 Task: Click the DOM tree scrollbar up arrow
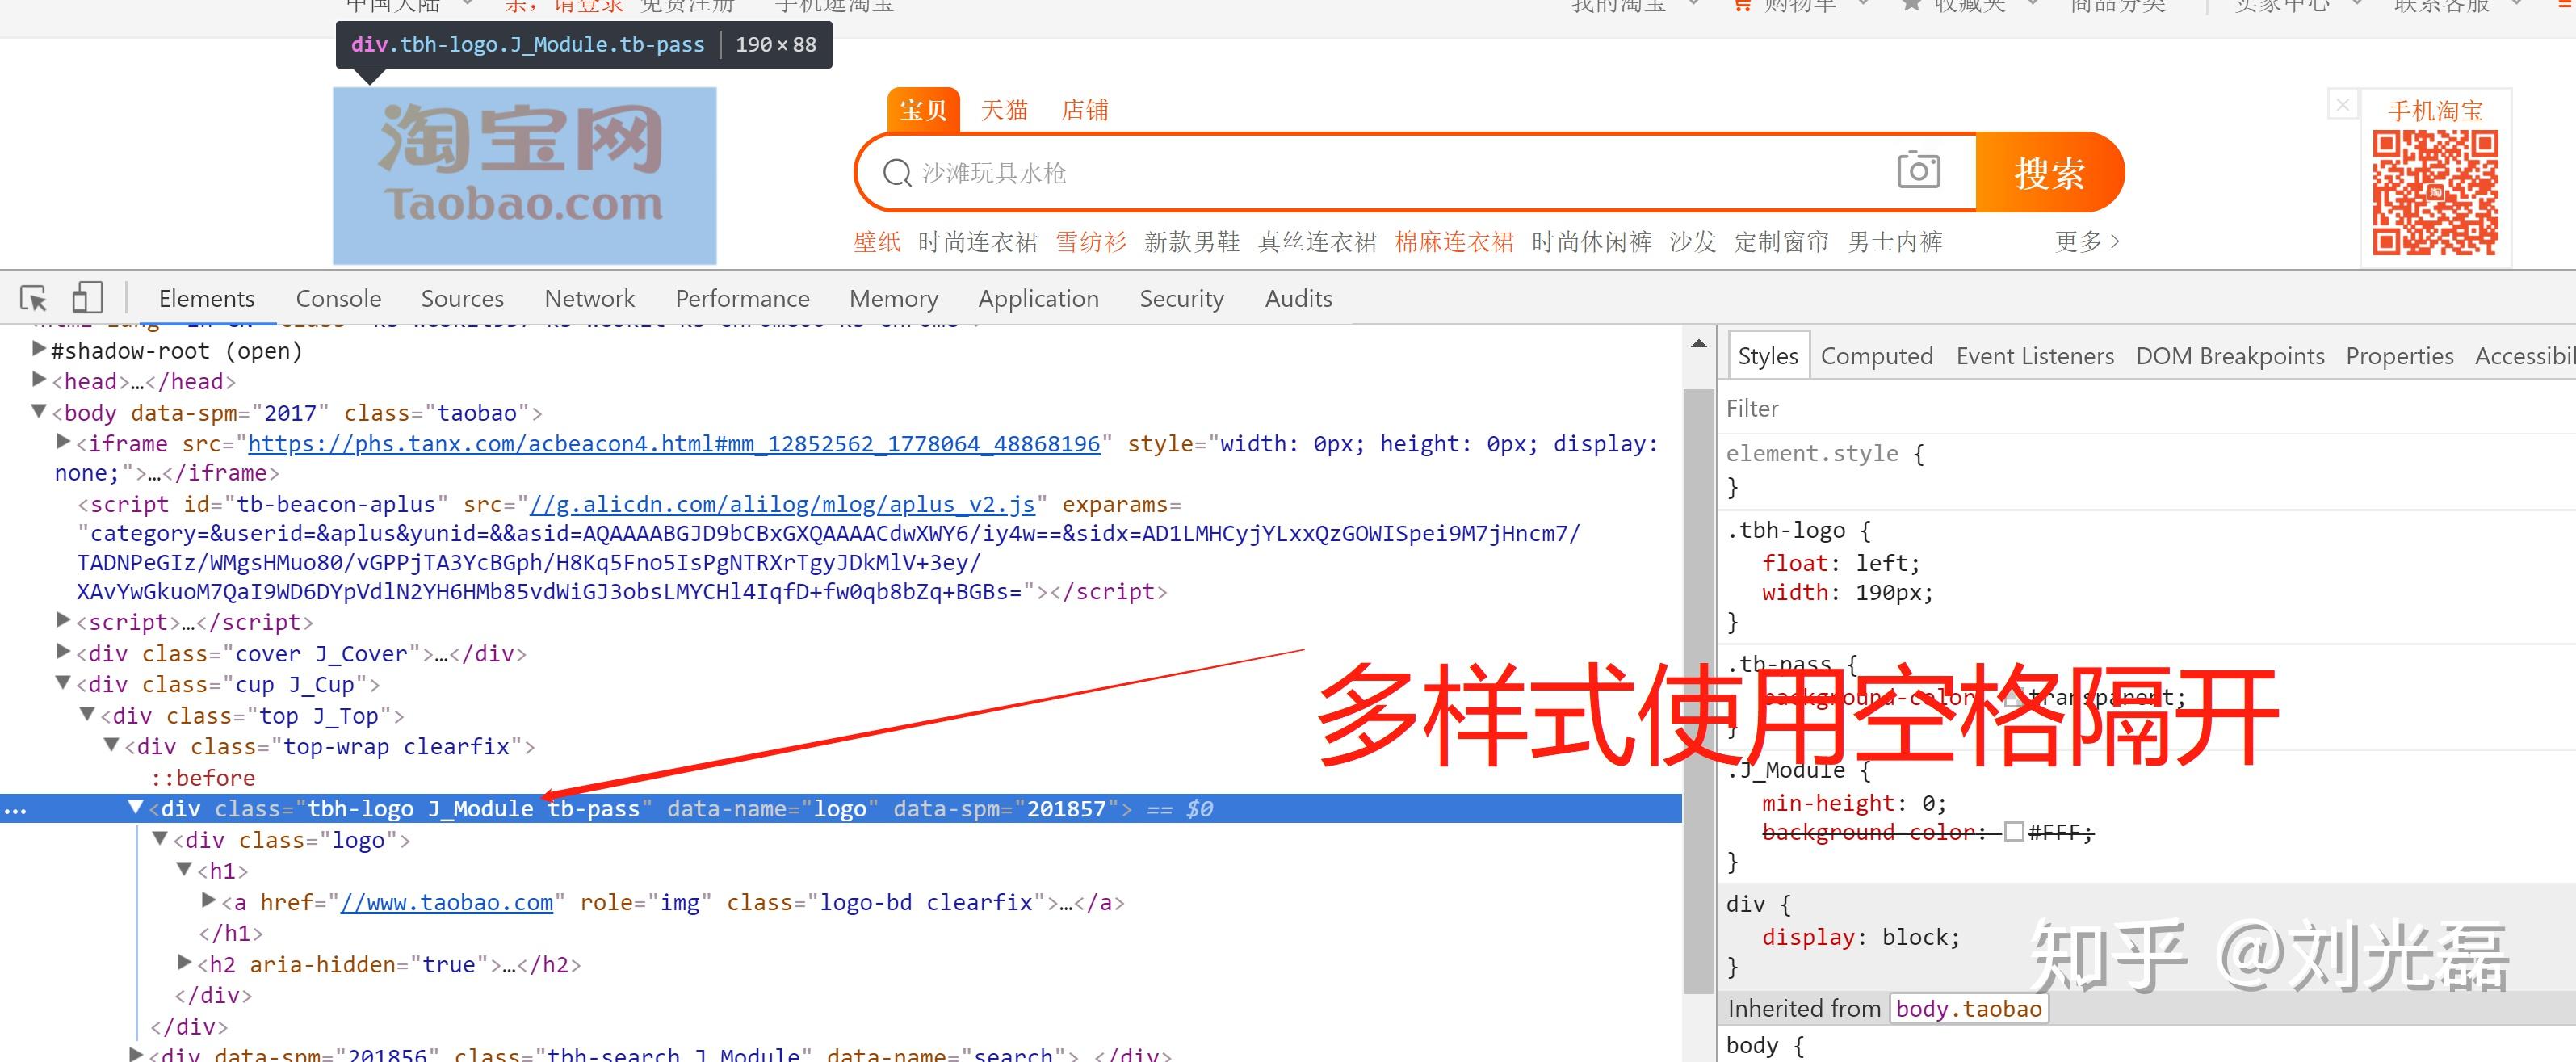1698,344
